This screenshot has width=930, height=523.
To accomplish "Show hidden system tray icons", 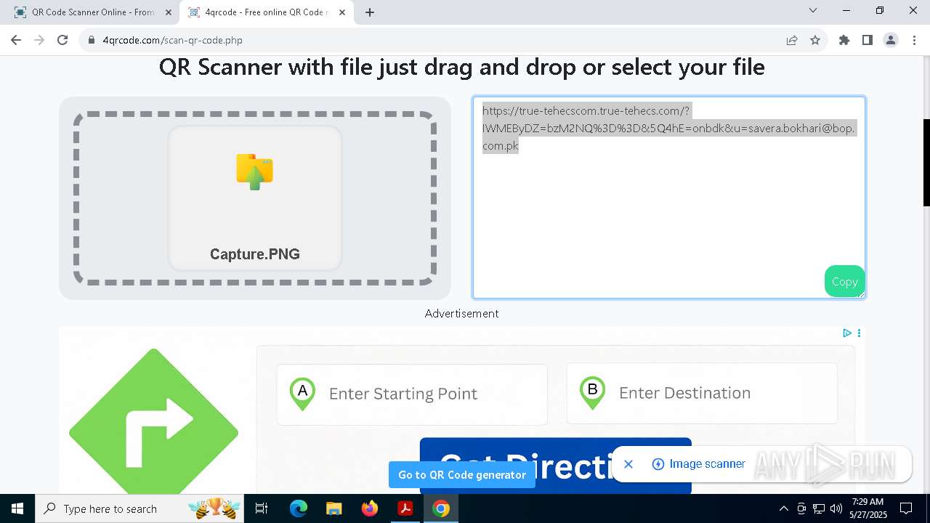I will pyautogui.click(x=783, y=508).
